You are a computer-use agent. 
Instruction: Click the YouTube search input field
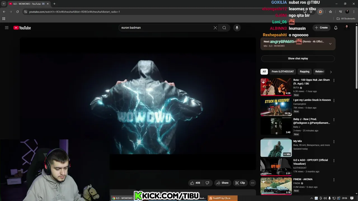click(x=165, y=28)
